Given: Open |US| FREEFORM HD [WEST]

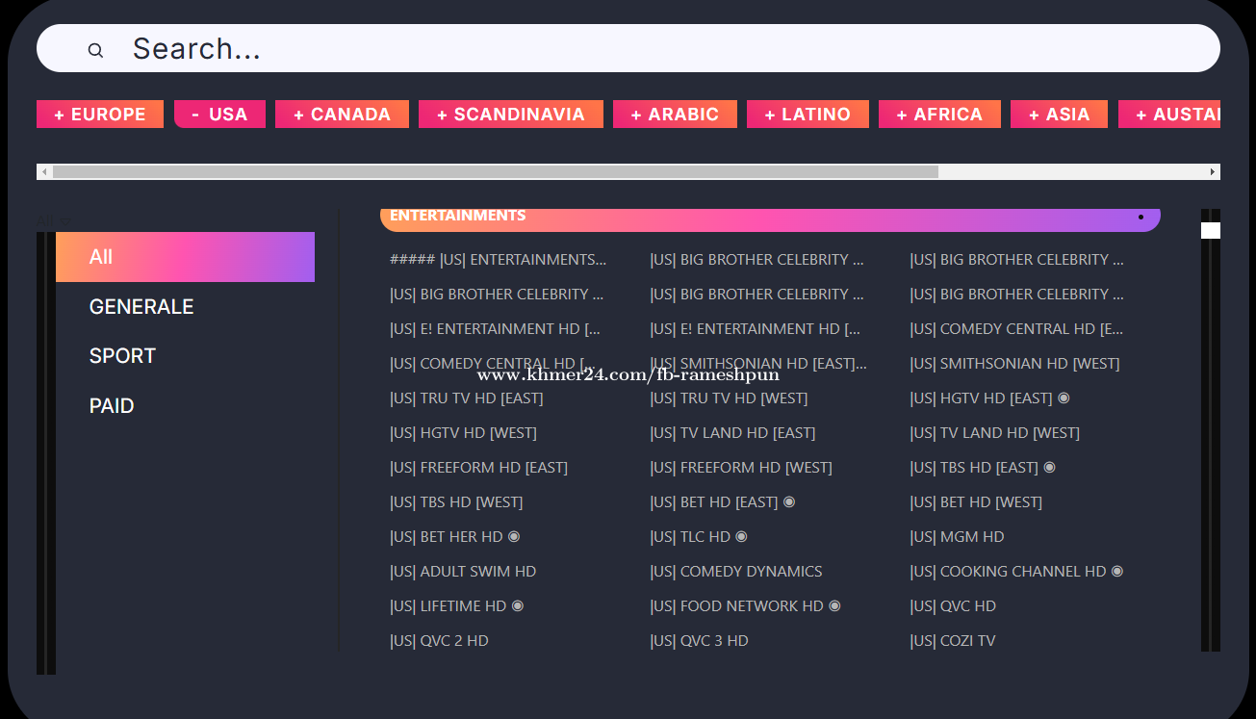Looking at the screenshot, I should [x=741, y=468].
